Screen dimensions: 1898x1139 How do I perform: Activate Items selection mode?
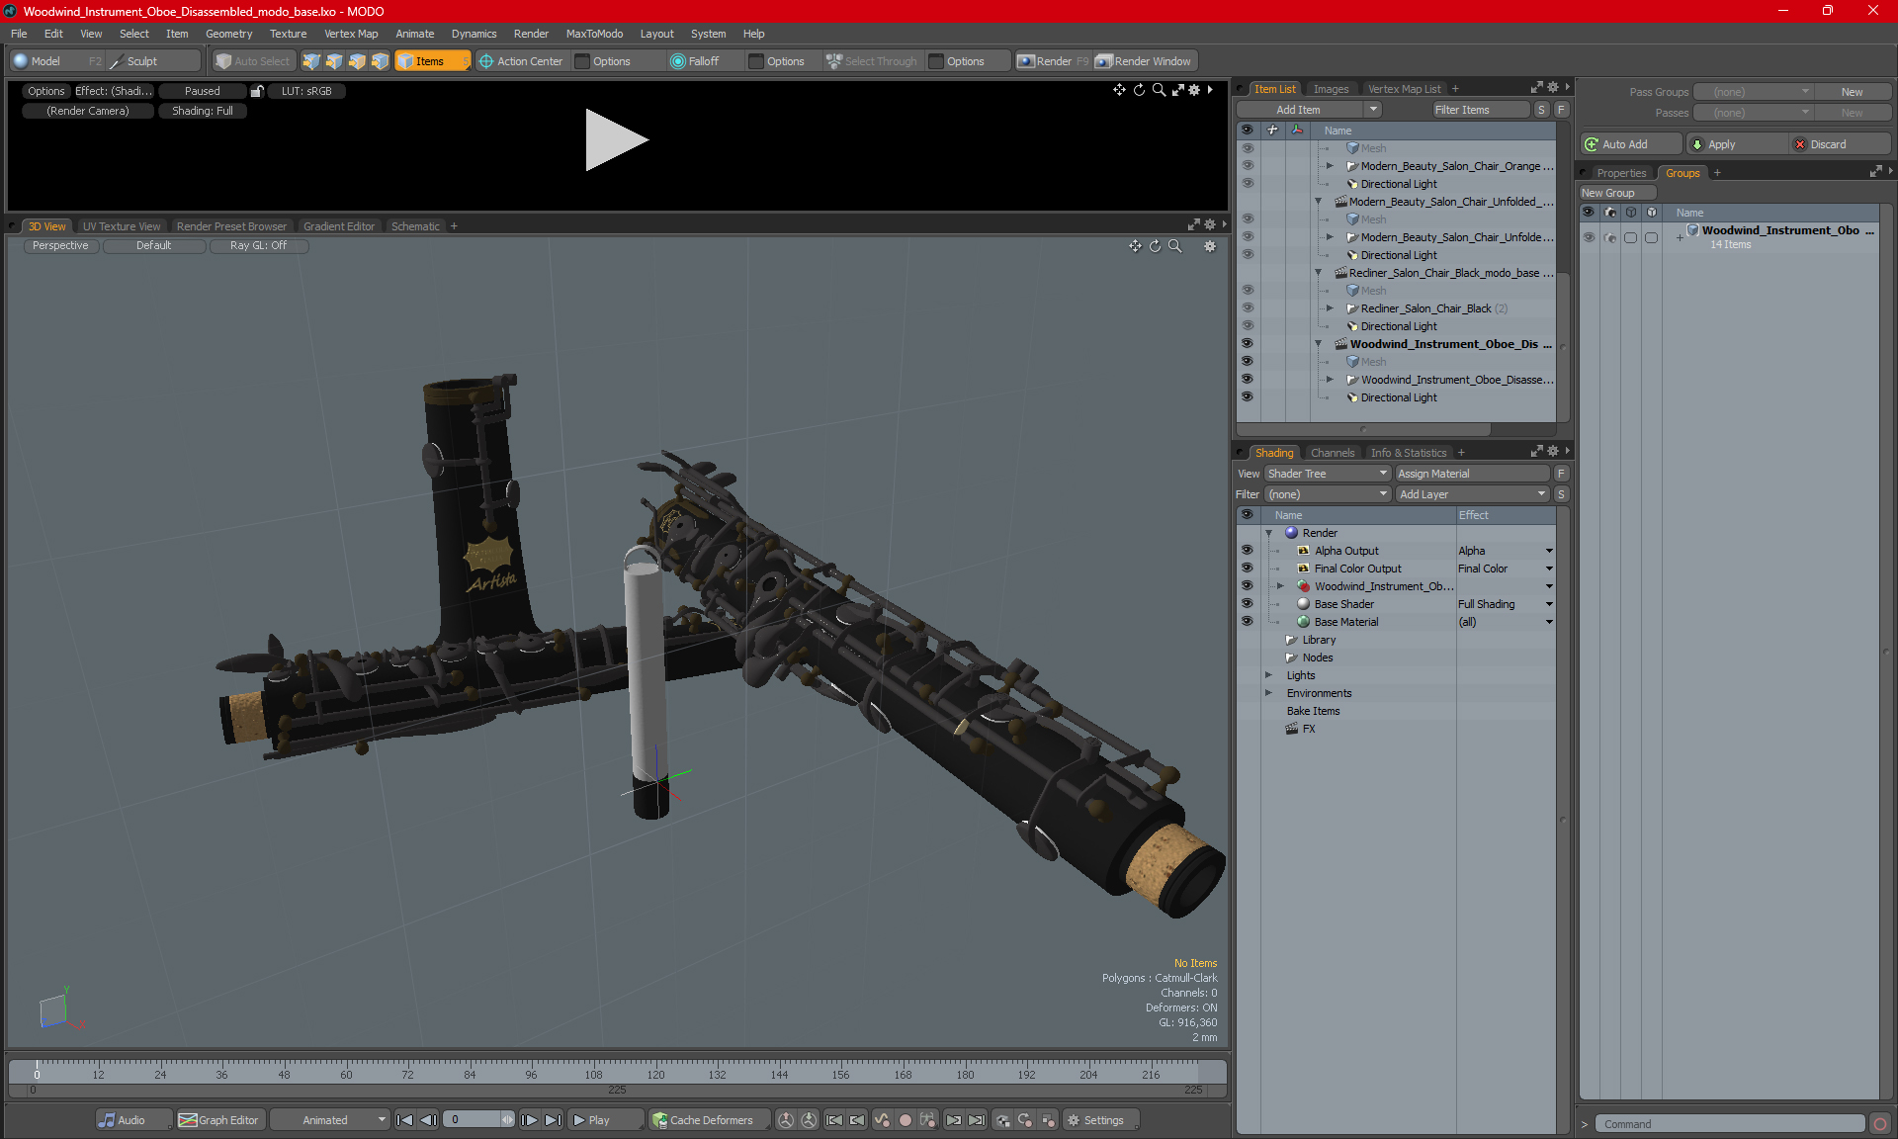(x=431, y=61)
